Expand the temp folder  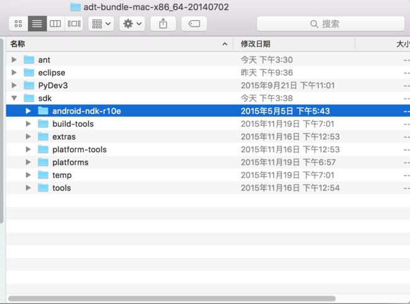[x=28, y=175]
